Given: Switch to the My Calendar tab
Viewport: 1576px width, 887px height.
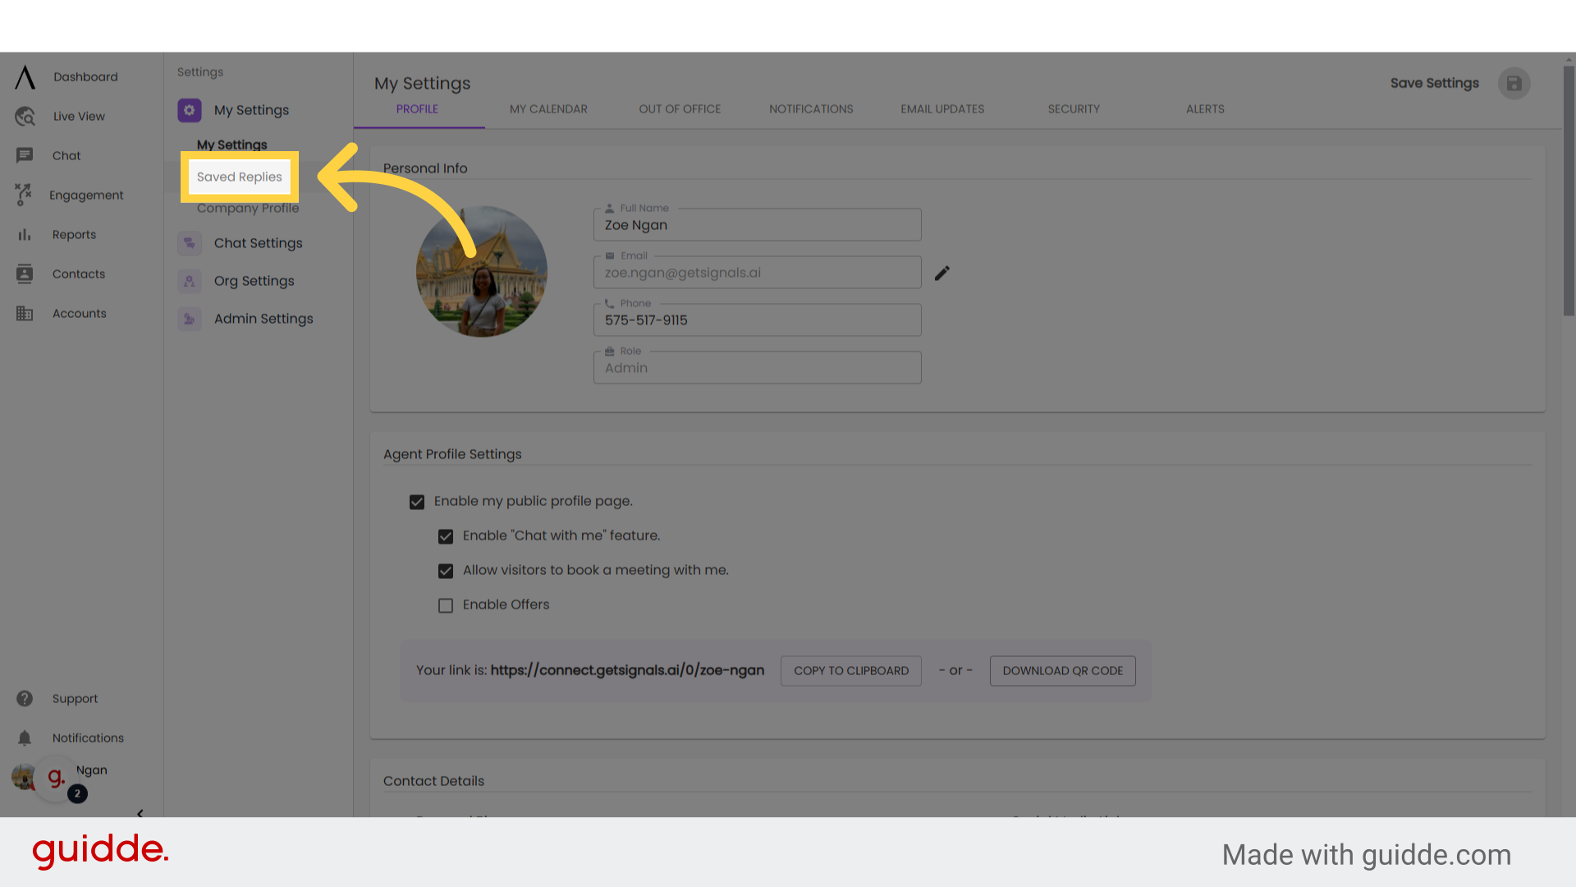Looking at the screenshot, I should (548, 109).
